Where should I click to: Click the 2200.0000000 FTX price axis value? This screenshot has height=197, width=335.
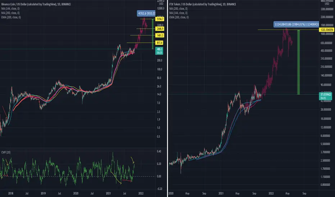(x=327, y=17)
